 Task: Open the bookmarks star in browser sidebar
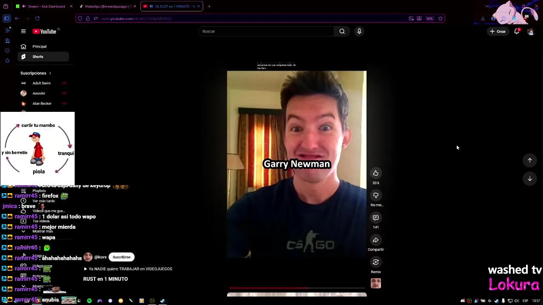[7, 61]
